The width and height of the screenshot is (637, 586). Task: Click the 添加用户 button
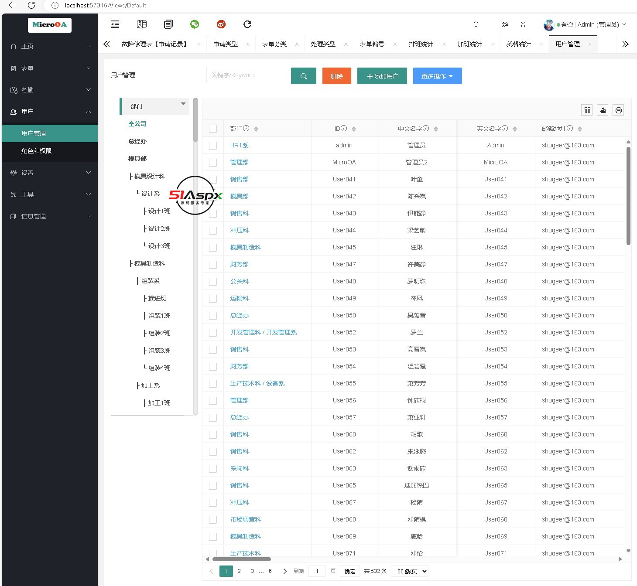[x=382, y=76]
